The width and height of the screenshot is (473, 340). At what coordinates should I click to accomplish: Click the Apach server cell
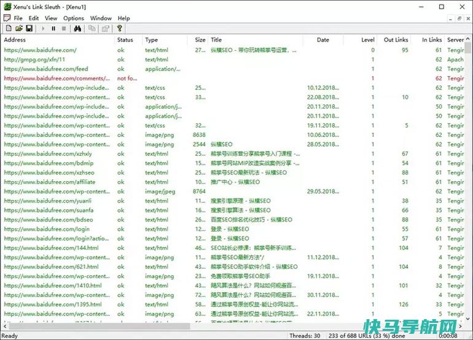click(x=455, y=60)
